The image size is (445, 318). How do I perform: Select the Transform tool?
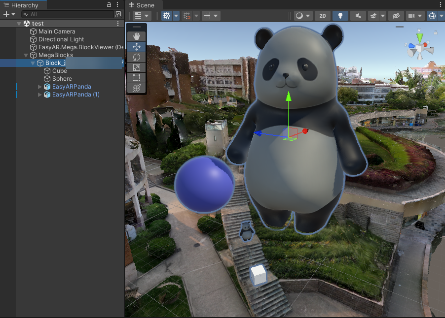pos(137,88)
